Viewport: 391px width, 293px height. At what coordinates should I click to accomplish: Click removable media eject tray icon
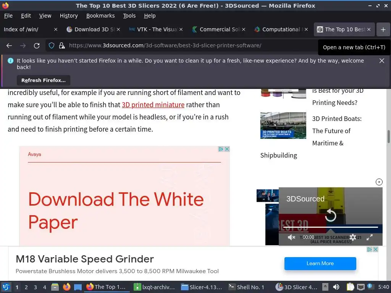point(325,287)
